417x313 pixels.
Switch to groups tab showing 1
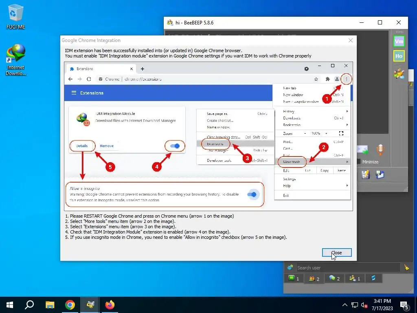355,278
